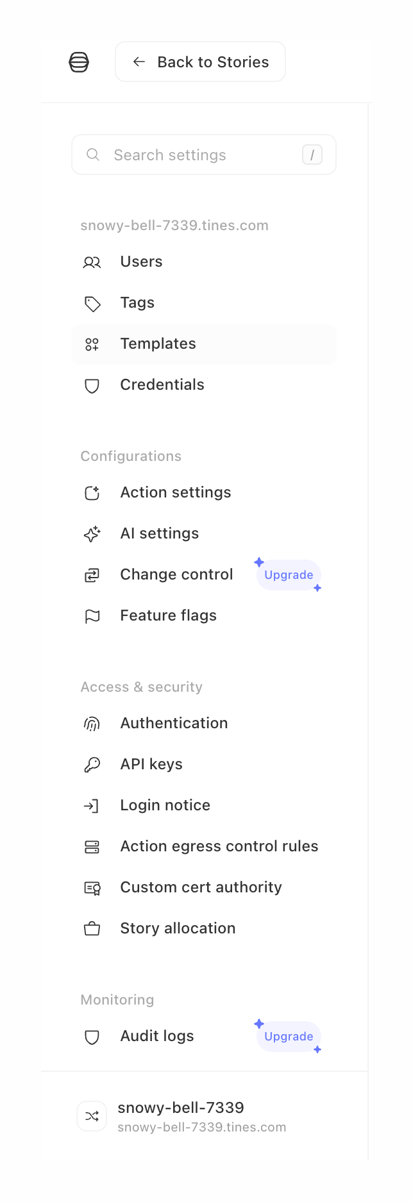Select the API keys key icon
The width and height of the screenshot is (413, 1202).
[92, 765]
